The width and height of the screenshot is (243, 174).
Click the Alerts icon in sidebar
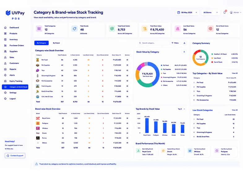coord(5,75)
